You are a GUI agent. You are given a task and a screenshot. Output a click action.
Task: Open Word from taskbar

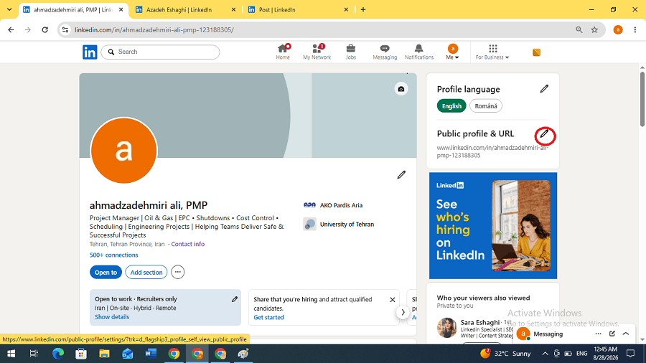click(x=151, y=354)
